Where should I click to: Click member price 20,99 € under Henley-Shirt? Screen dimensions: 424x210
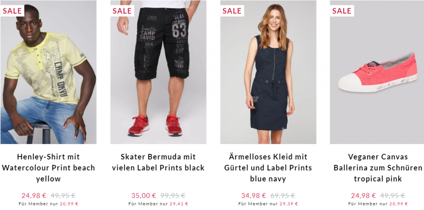tap(69, 204)
